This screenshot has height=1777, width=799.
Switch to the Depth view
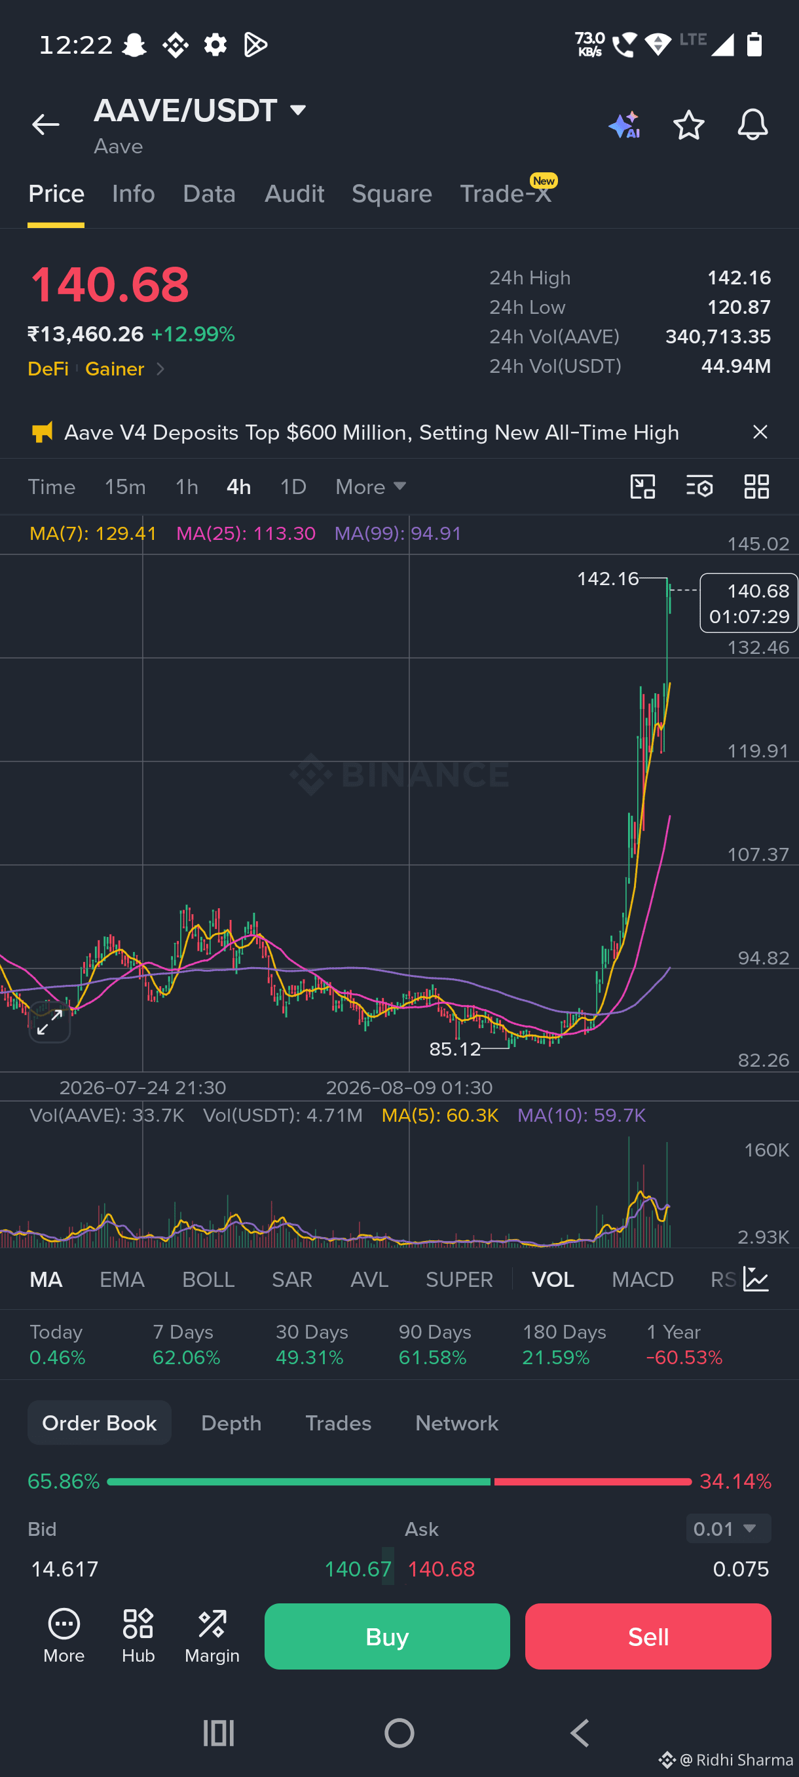tap(231, 1423)
